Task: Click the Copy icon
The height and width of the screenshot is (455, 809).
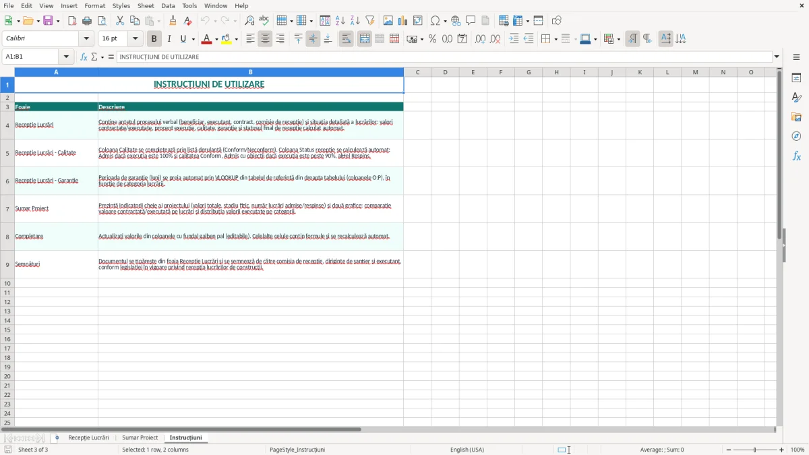Action: (135, 21)
